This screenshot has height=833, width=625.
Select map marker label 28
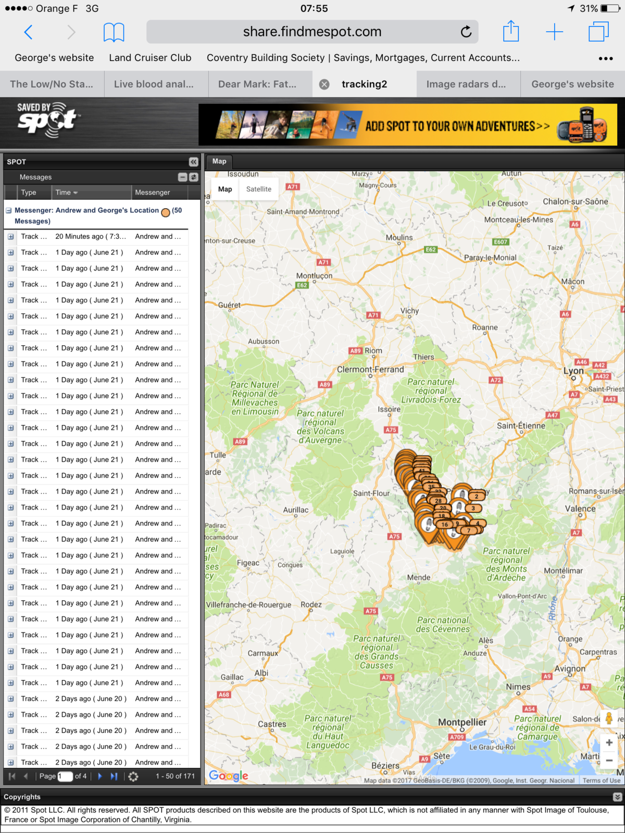tap(438, 500)
